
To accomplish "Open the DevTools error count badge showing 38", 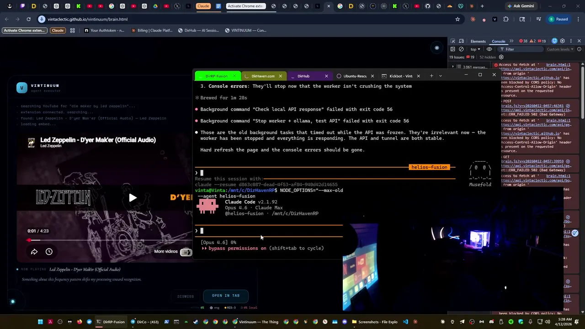I will 523,41.
